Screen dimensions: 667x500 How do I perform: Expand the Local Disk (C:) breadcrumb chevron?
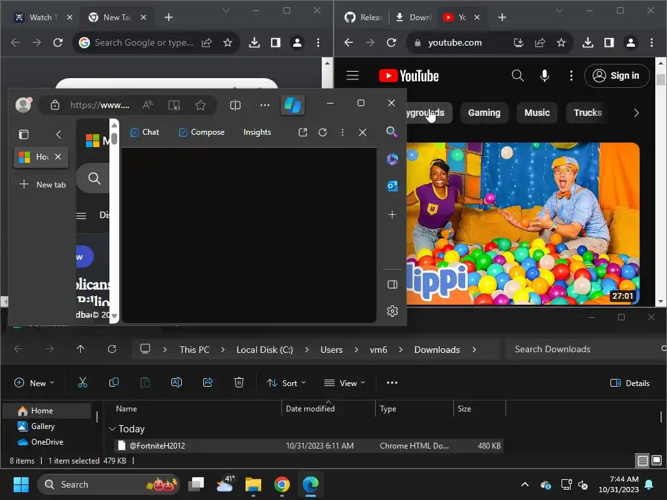(306, 350)
